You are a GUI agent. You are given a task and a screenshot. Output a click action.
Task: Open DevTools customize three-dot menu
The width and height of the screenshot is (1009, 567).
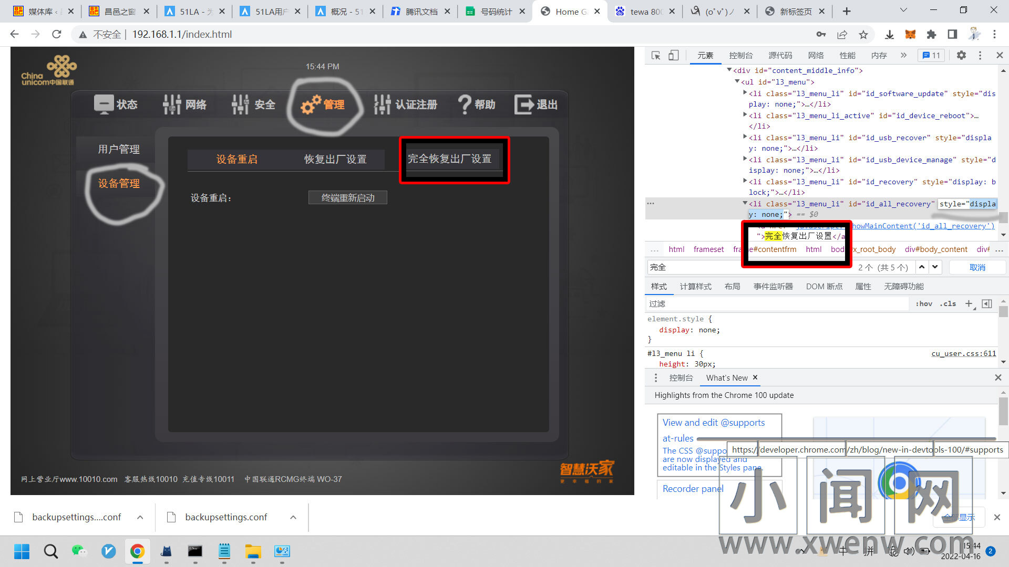(x=980, y=55)
